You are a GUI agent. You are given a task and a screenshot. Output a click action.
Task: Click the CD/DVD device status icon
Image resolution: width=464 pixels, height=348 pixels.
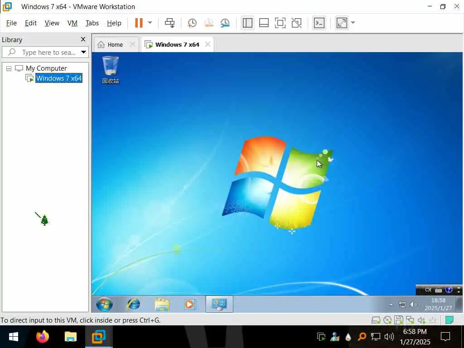tap(387, 320)
